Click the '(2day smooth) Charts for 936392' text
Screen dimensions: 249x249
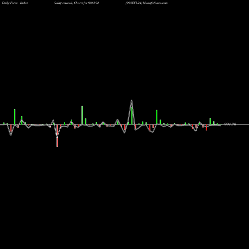pos(76,3)
